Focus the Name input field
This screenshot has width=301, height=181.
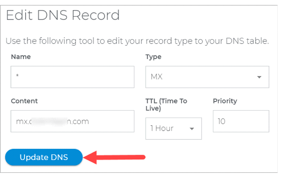point(72,77)
